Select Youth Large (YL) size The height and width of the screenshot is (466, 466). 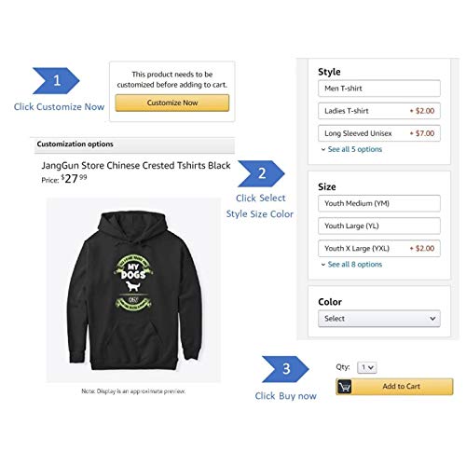(x=379, y=226)
